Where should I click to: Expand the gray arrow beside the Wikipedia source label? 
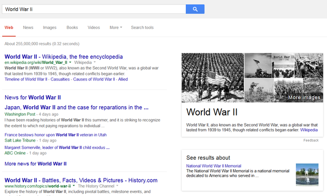[94, 62]
